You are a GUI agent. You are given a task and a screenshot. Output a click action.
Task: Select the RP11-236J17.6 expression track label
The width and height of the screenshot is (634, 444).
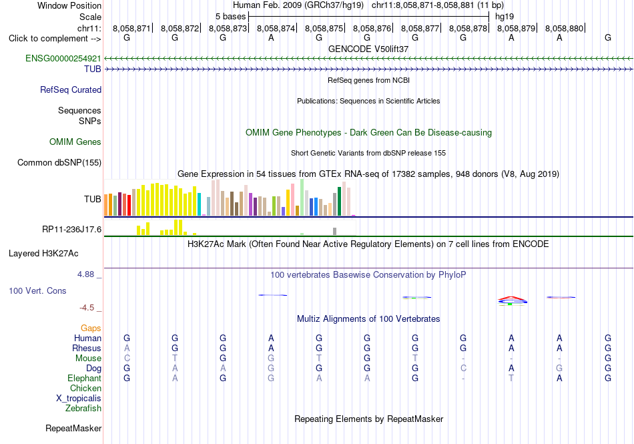71,229
